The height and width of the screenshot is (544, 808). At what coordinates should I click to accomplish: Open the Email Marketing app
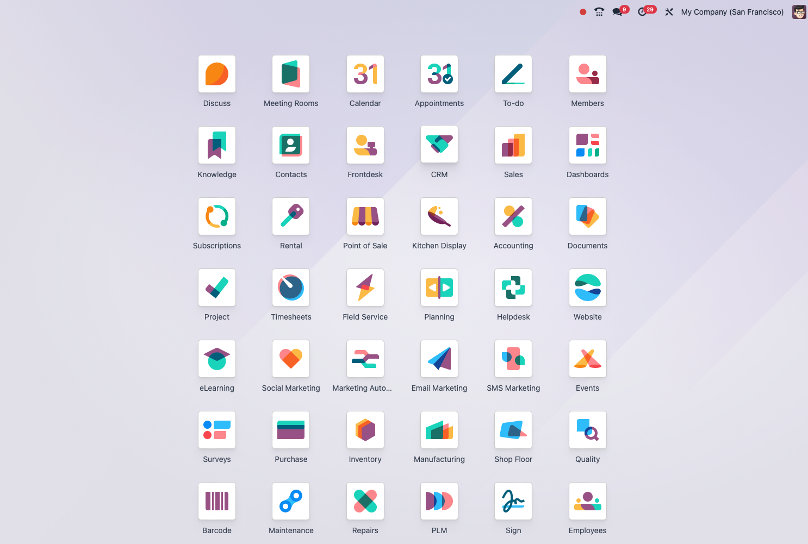pyautogui.click(x=439, y=359)
